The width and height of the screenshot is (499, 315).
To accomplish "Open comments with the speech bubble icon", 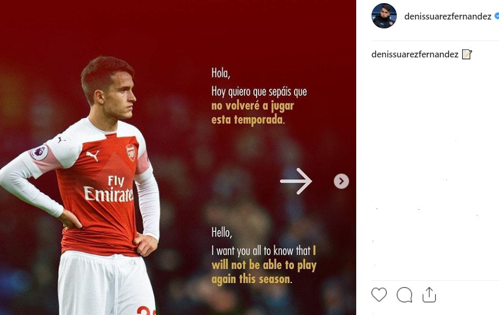I will [404, 295].
